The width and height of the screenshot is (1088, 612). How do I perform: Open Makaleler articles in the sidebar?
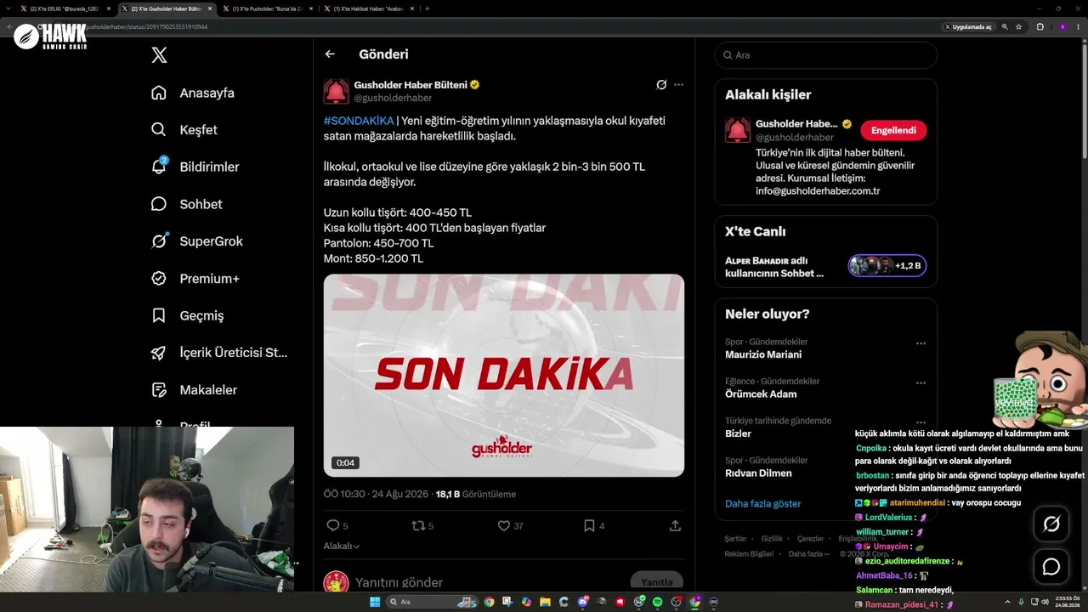coord(194,389)
